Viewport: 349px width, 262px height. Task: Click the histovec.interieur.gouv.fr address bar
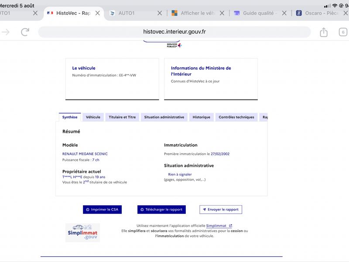click(174, 32)
